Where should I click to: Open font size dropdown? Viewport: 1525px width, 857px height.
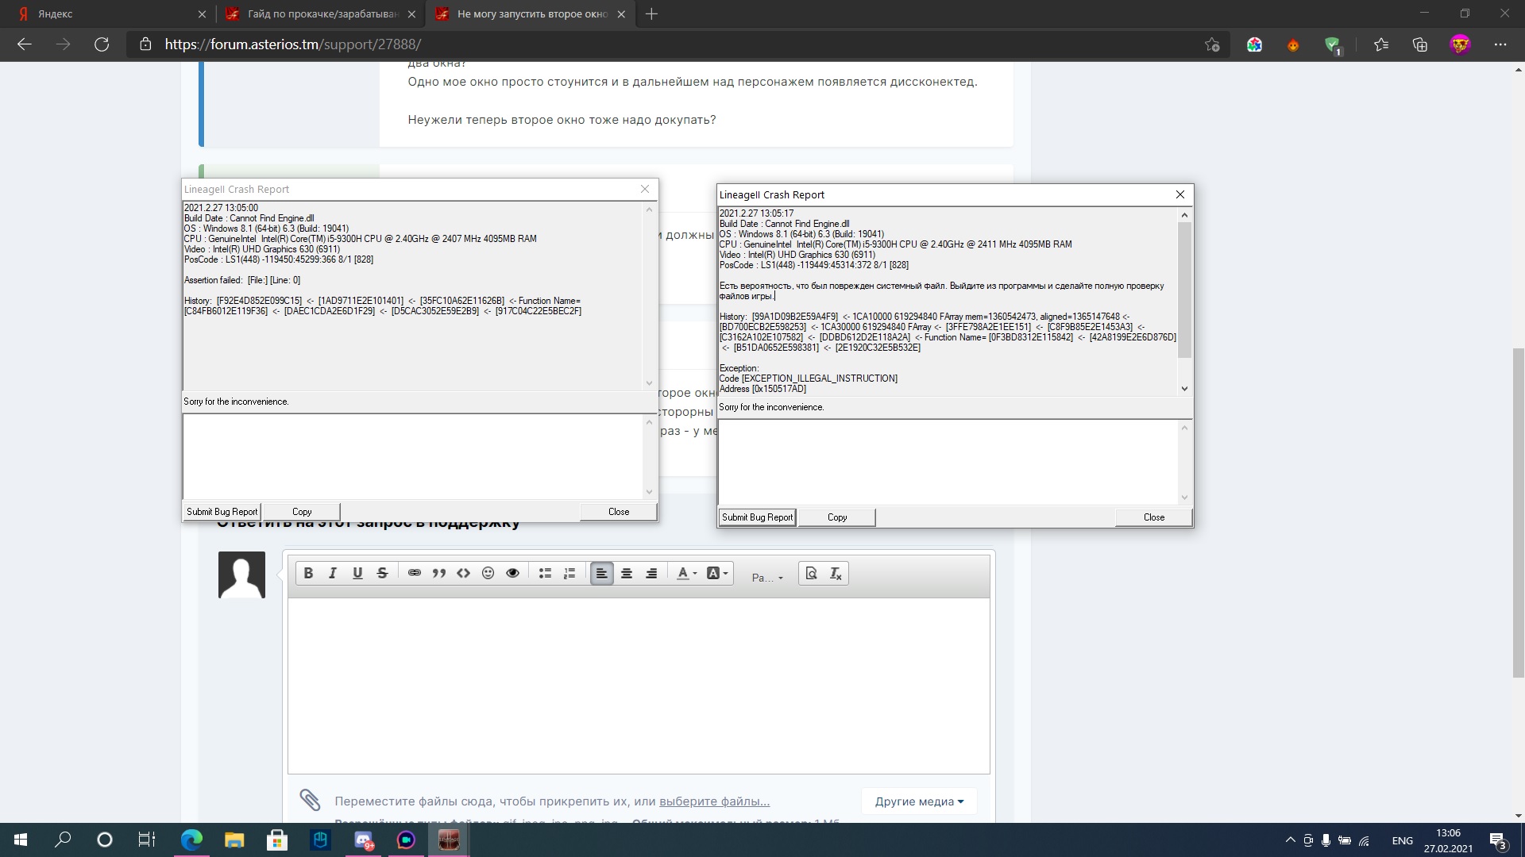click(767, 577)
